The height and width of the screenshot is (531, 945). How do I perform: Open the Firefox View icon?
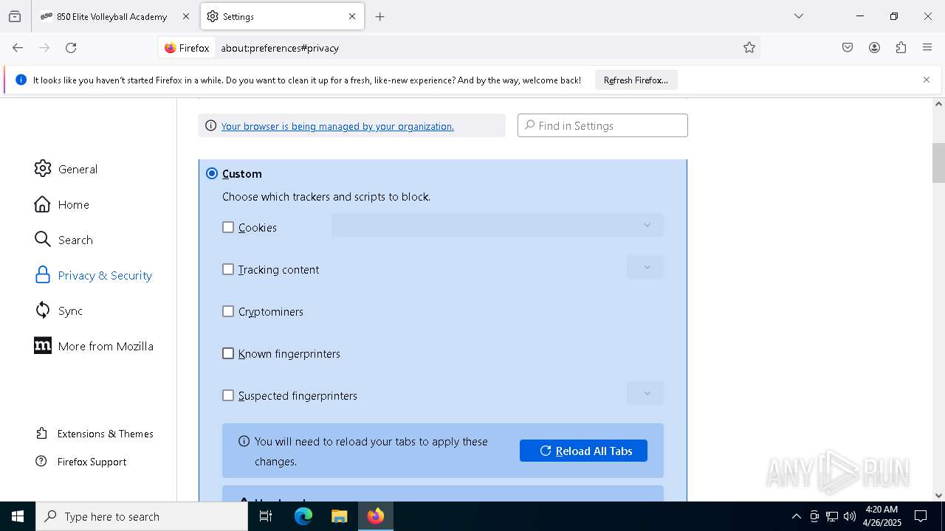15,16
